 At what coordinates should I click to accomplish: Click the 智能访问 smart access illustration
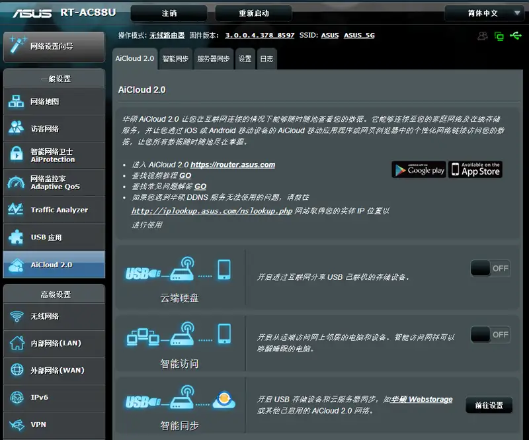click(x=179, y=334)
